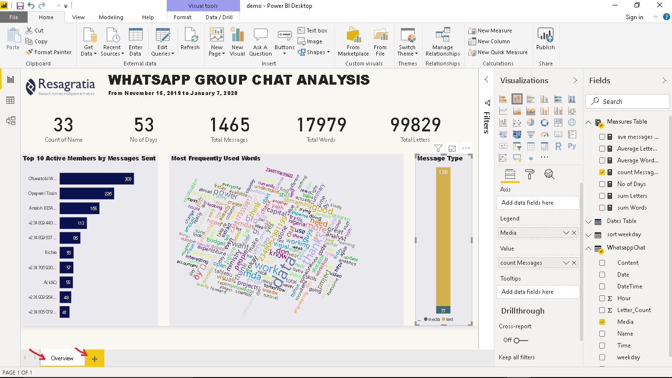Select the Gauge visual
Image resolution: width=672 pixels, height=378 pixels.
pyautogui.click(x=545, y=134)
